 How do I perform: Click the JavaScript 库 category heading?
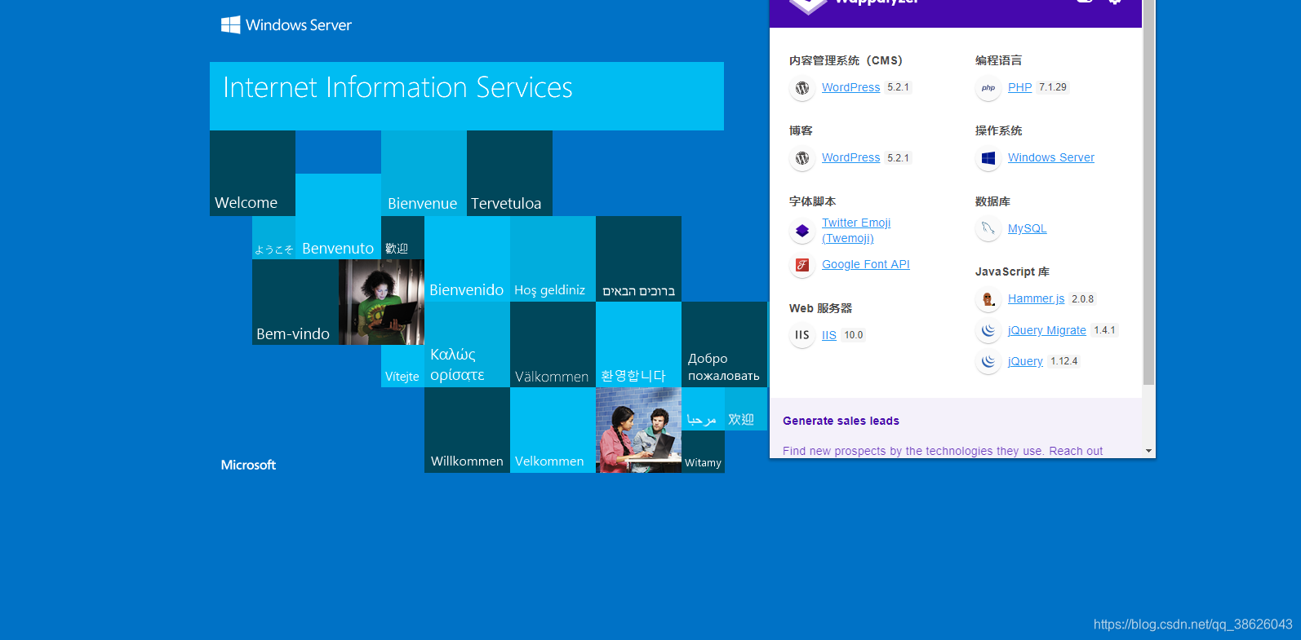[1012, 271]
